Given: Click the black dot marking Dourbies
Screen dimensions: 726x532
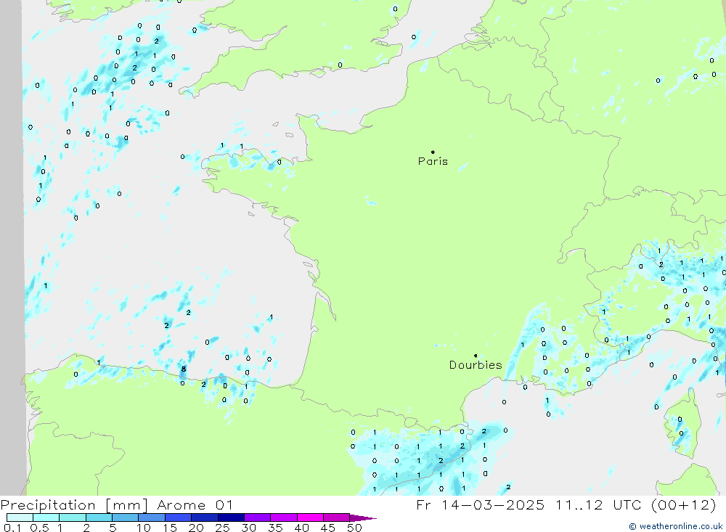Looking at the screenshot, I should (x=476, y=356).
